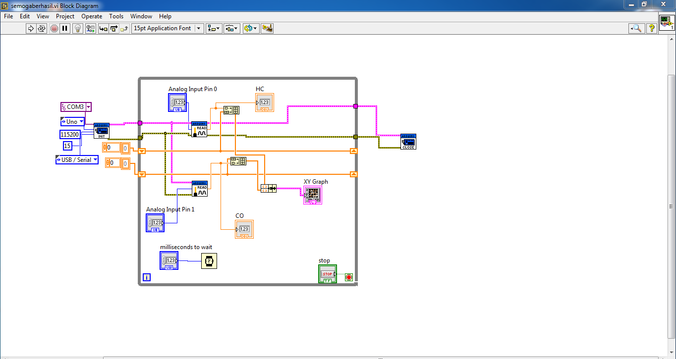Click Clean Up Diagram broom icon
676x359 pixels.
[x=267, y=28]
